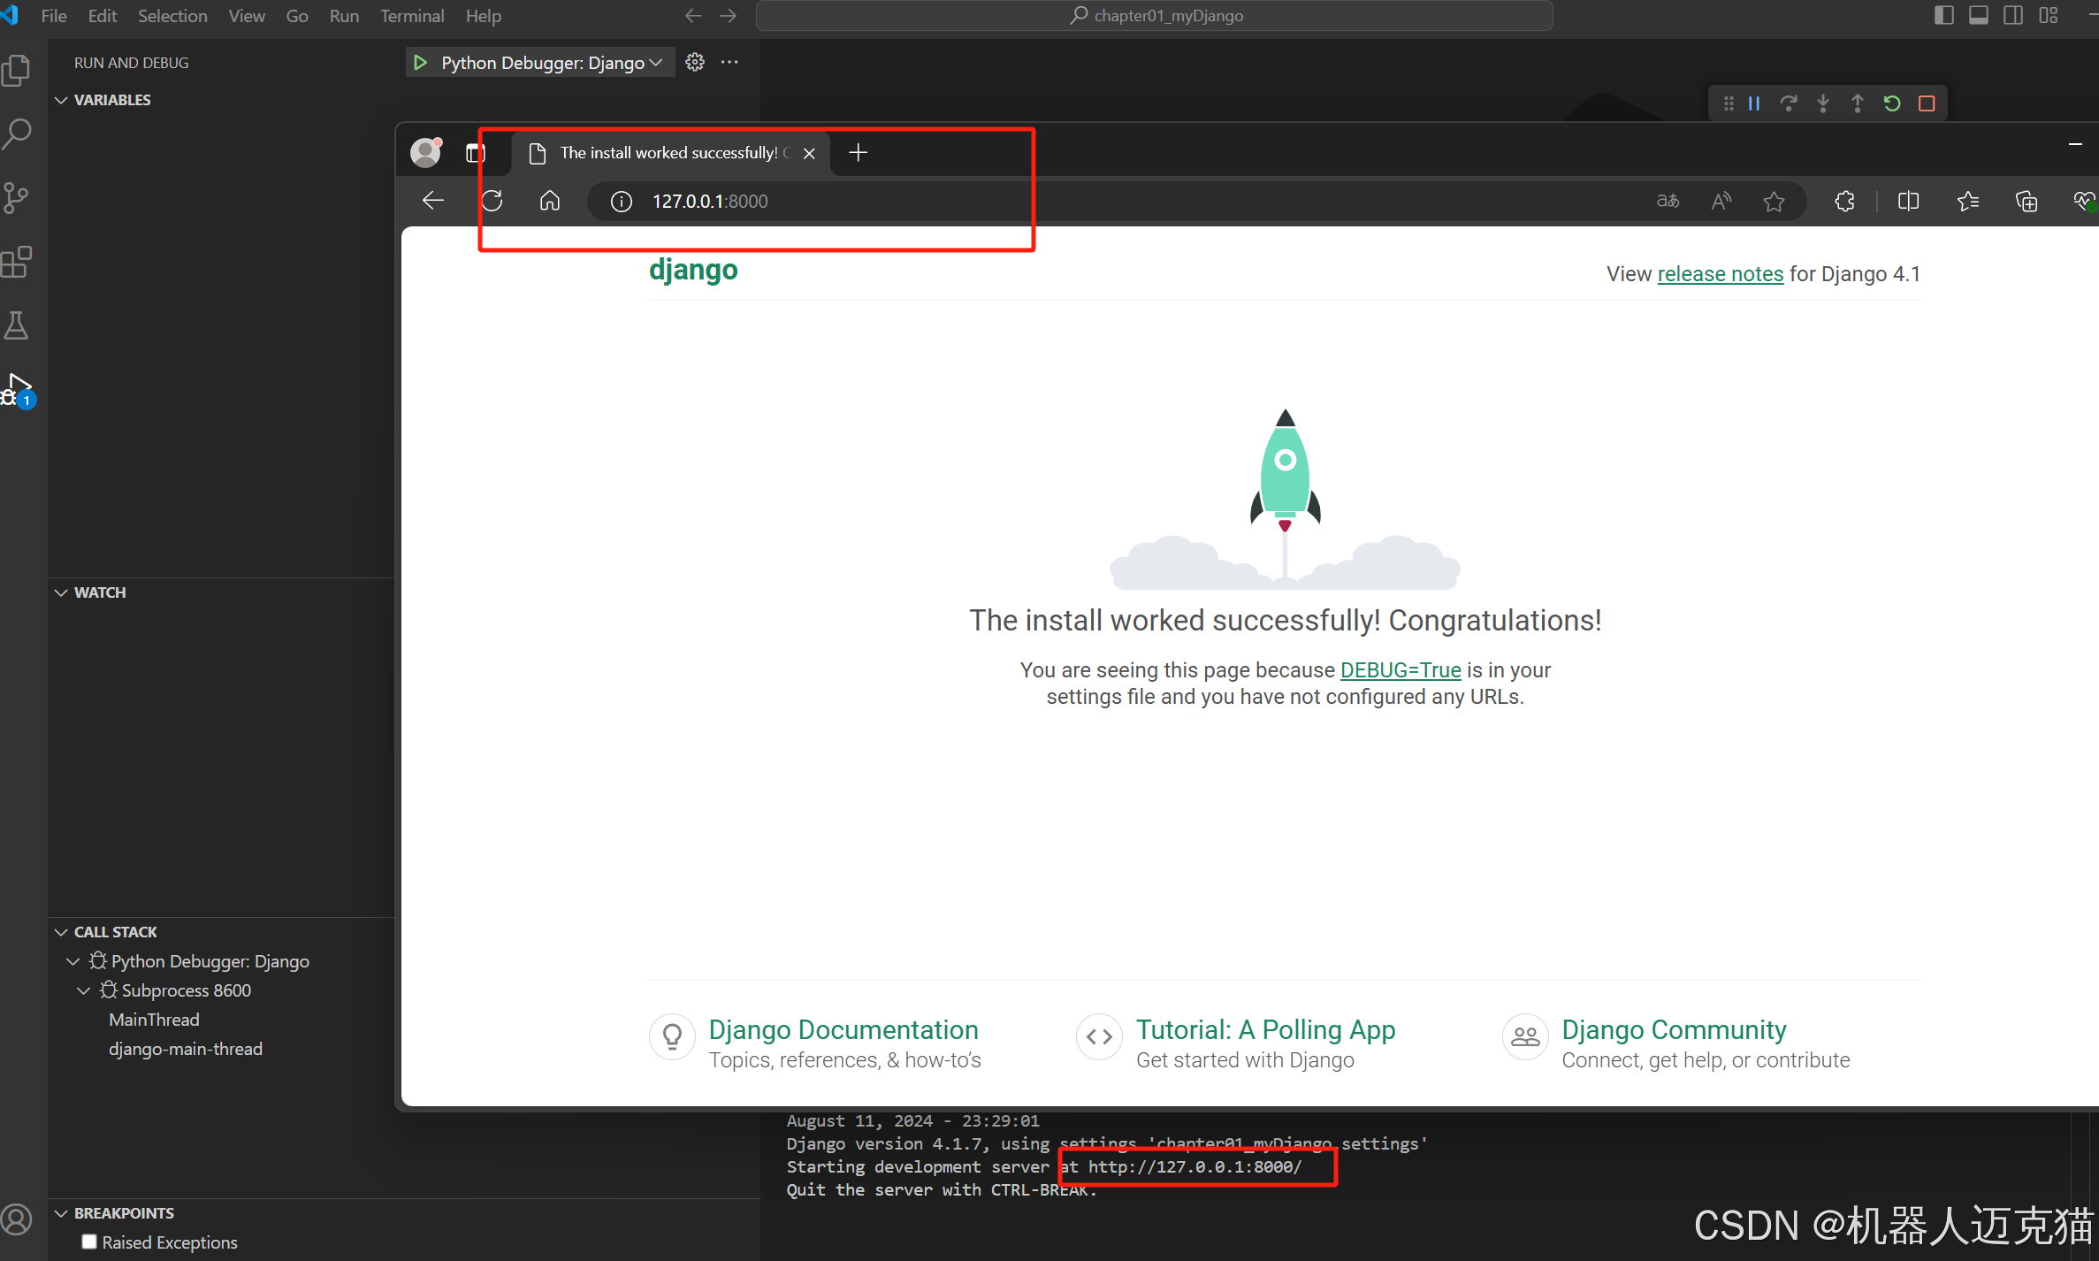Viewport: 2099px width, 1261px height.
Task: Restart the debug session
Action: (1892, 103)
